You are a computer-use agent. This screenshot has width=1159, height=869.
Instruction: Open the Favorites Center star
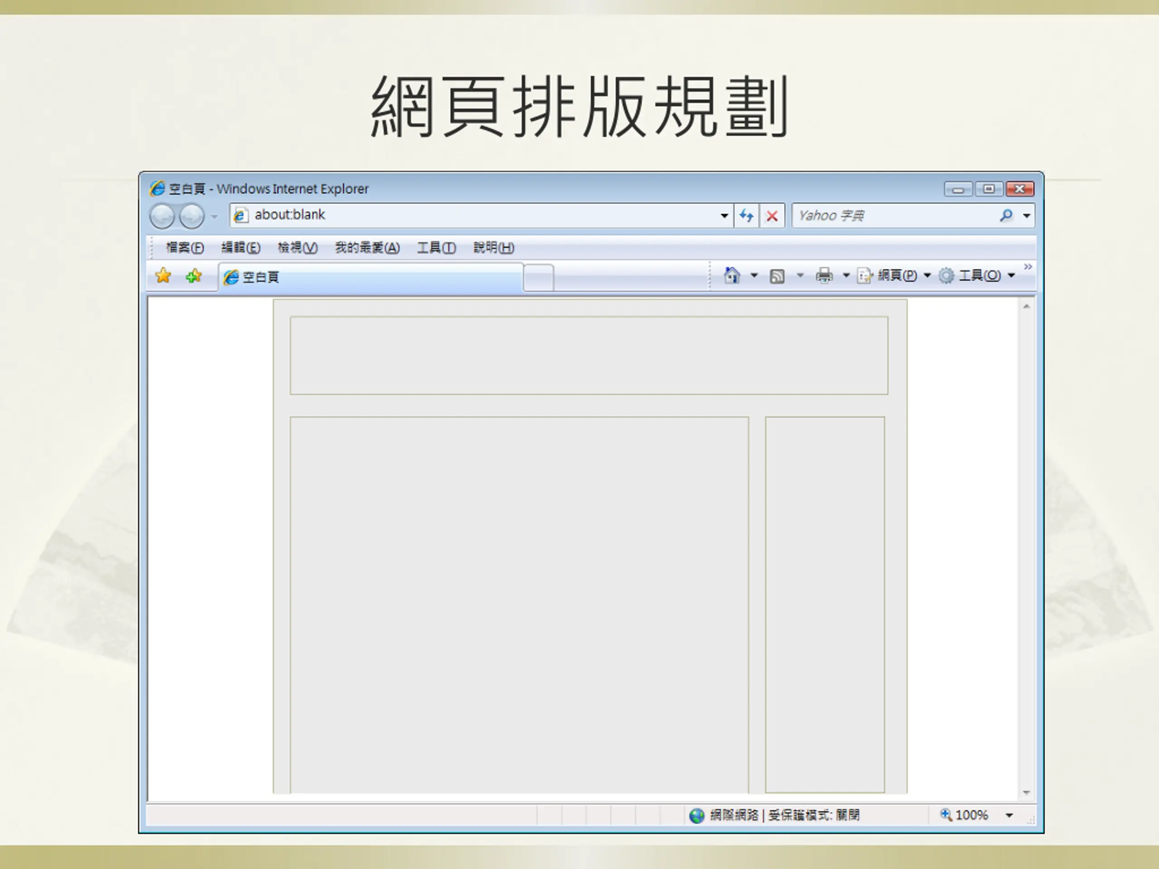click(163, 276)
